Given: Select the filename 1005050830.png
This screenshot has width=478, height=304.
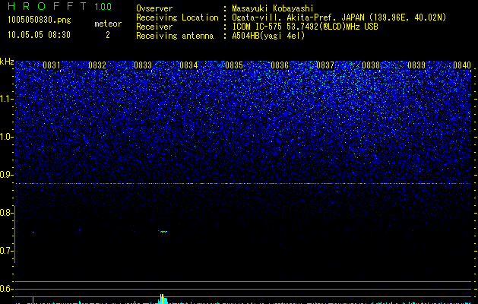Looking at the screenshot, I should point(40,20).
